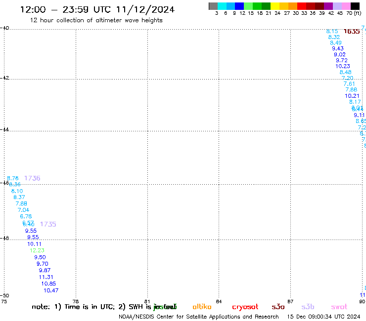This screenshot has width=366, height=321.
Task: Select the 9.50 wave height reading
Action: 40,257
